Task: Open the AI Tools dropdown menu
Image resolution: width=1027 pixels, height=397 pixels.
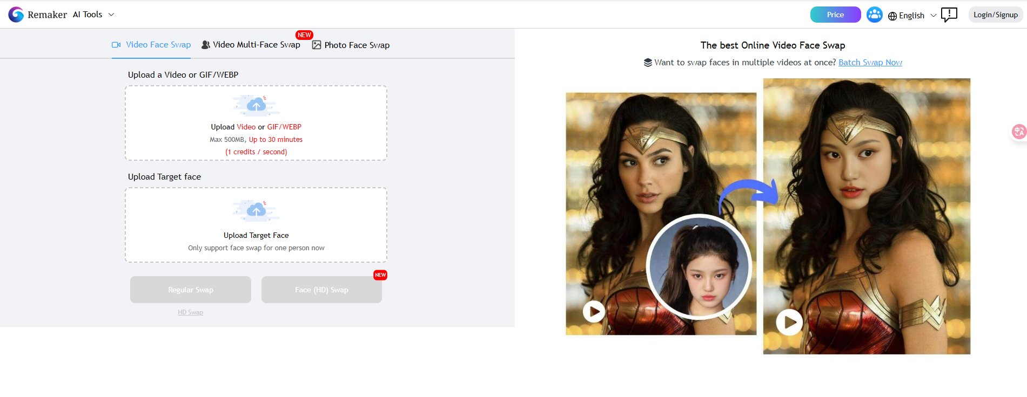Action: point(93,15)
